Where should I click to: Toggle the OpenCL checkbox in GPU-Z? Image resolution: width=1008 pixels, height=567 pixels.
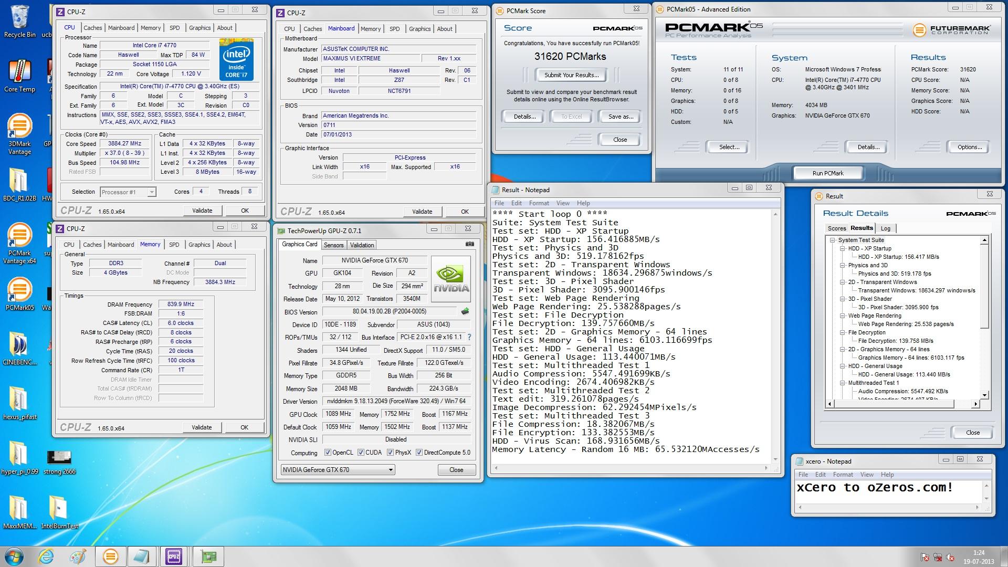(328, 453)
